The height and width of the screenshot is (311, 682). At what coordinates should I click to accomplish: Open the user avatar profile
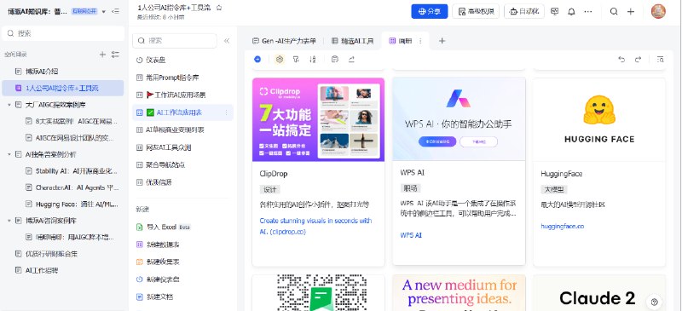pos(658,11)
